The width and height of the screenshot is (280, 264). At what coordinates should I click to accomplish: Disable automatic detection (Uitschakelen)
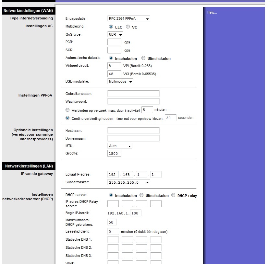pos(143,58)
